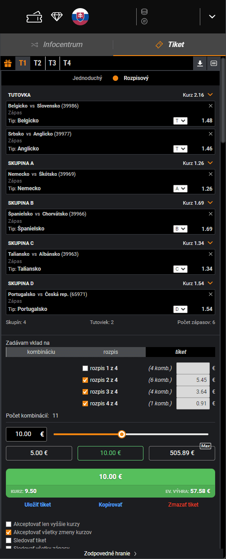Click the diamond icon in the header

(x=57, y=17)
